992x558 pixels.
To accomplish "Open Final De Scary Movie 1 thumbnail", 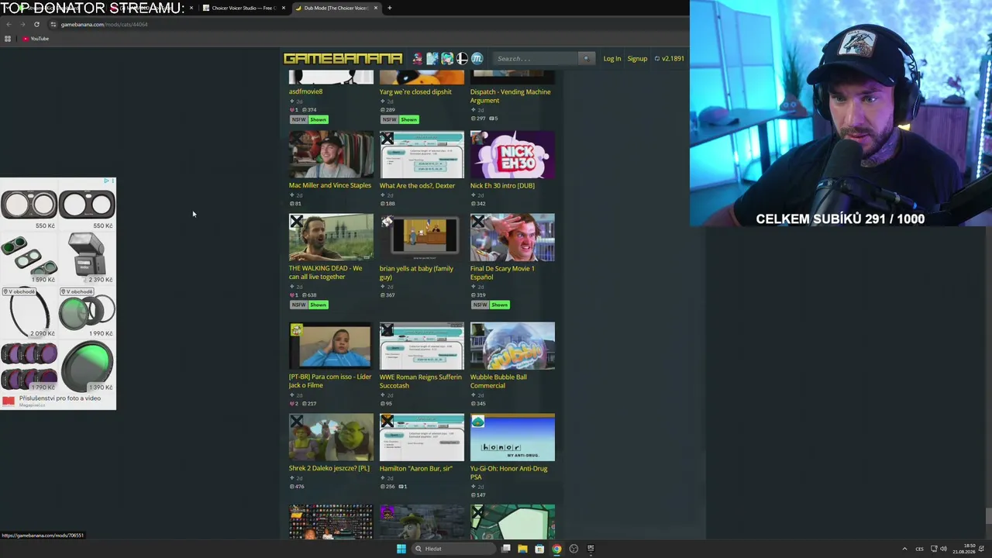I will pyautogui.click(x=512, y=238).
